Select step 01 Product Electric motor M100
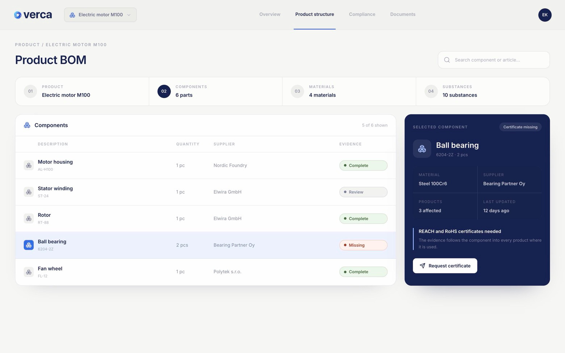Image resolution: width=565 pixels, height=353 pixels. pos(82,91)
